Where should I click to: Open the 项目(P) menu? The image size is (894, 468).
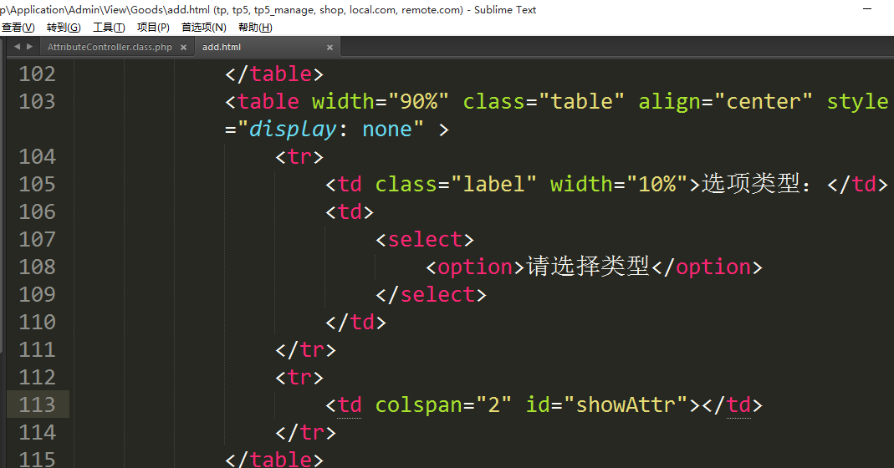pyautogui.click(x=153, y=28)
